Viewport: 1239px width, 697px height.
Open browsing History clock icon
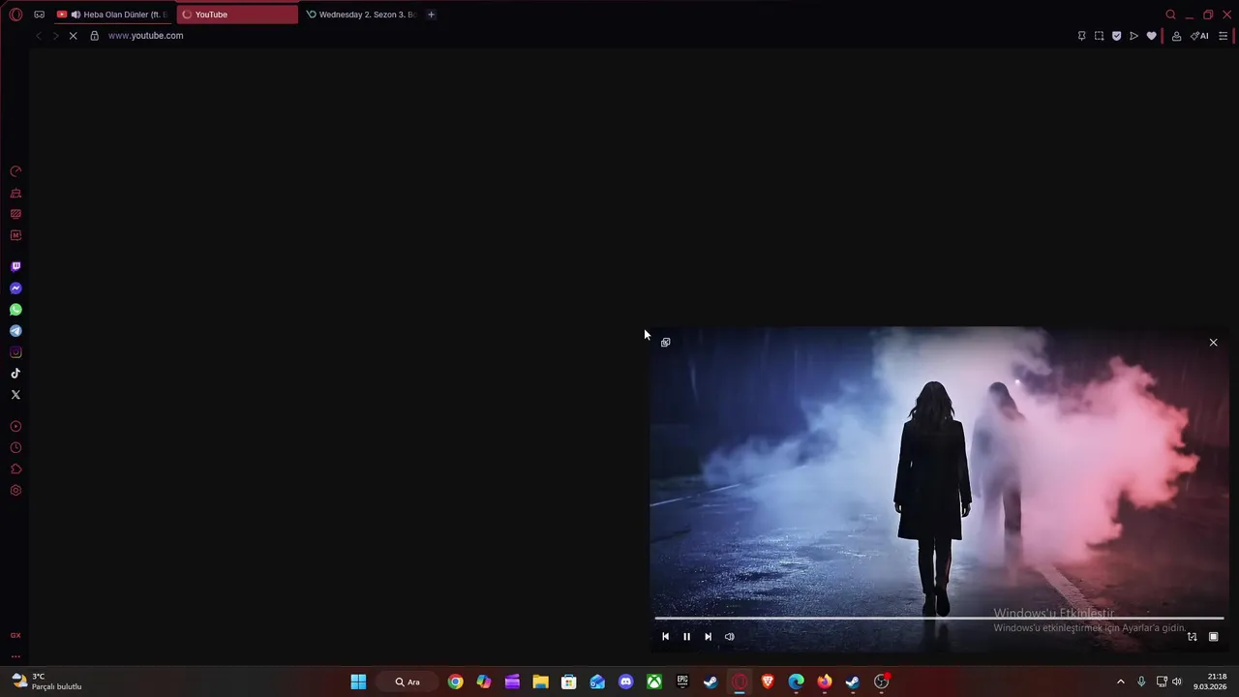coord(15,447)
